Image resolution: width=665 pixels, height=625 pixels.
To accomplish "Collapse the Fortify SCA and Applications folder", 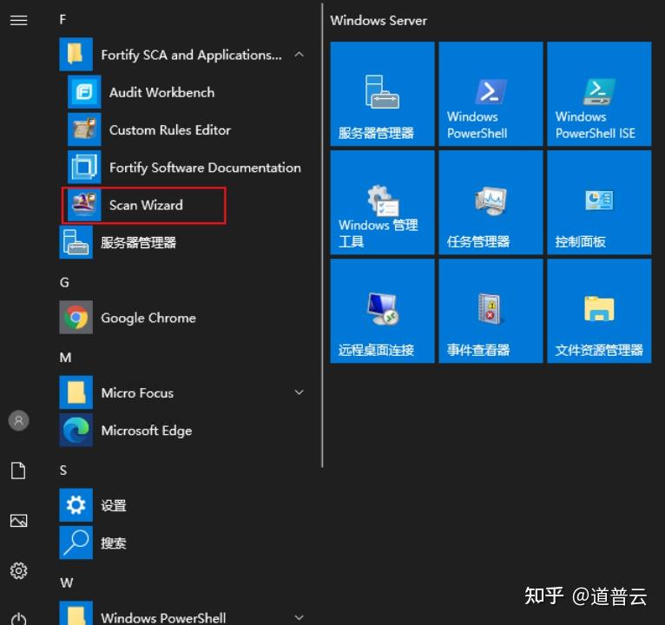I will point(299,55).
